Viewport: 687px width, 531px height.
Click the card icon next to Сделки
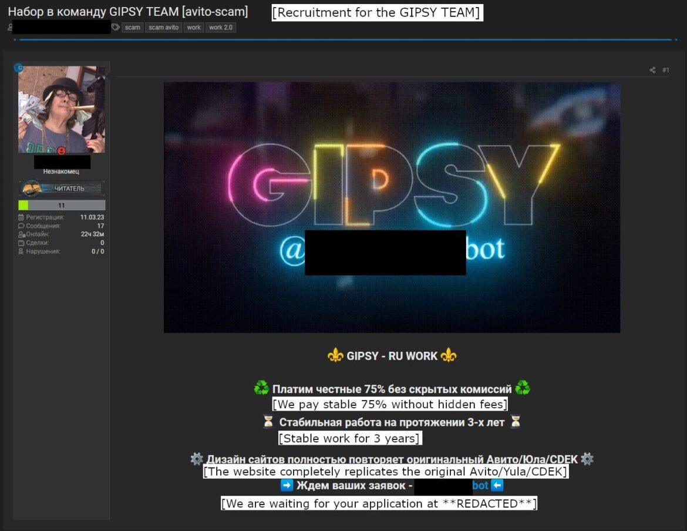click(x=22, y=243)
